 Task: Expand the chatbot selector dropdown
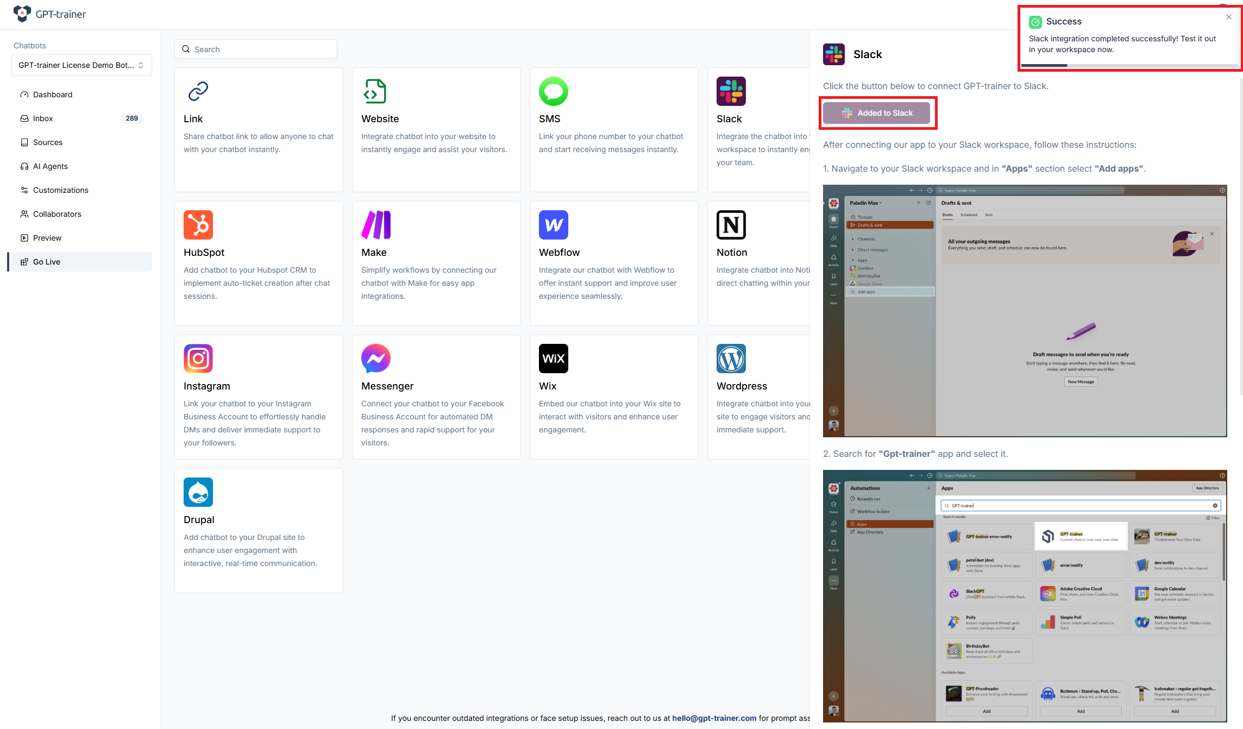81,65
